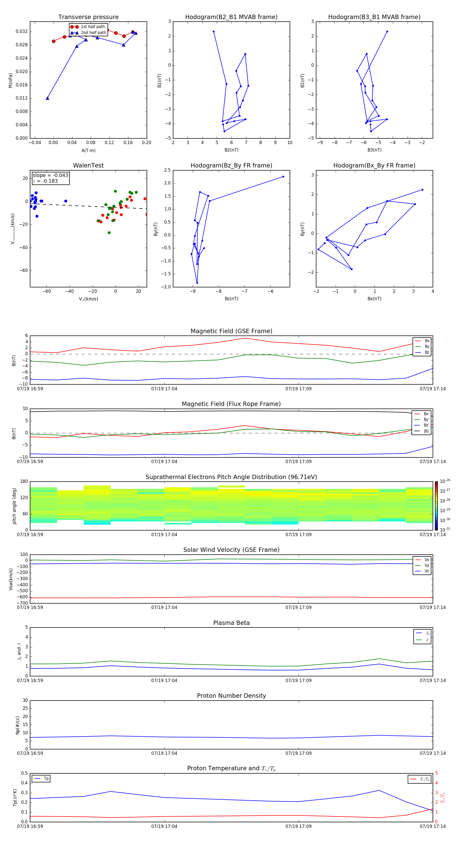Select the 'βp' entry in Plasma Beta legend

pos(422,633)
